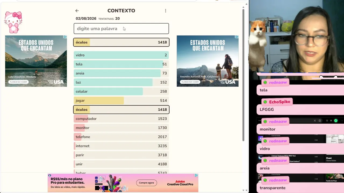Click the page's vertical scrollbar thumb
Screen dimensions: 344x193
tap(243, 75)
